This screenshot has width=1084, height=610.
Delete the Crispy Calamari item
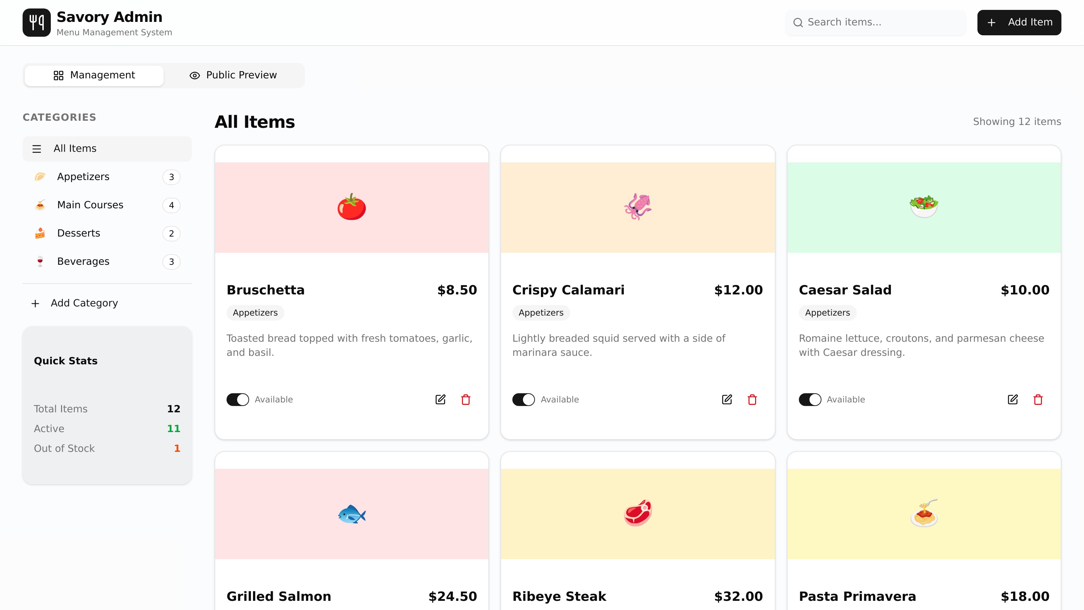click(x=752, y=399)
